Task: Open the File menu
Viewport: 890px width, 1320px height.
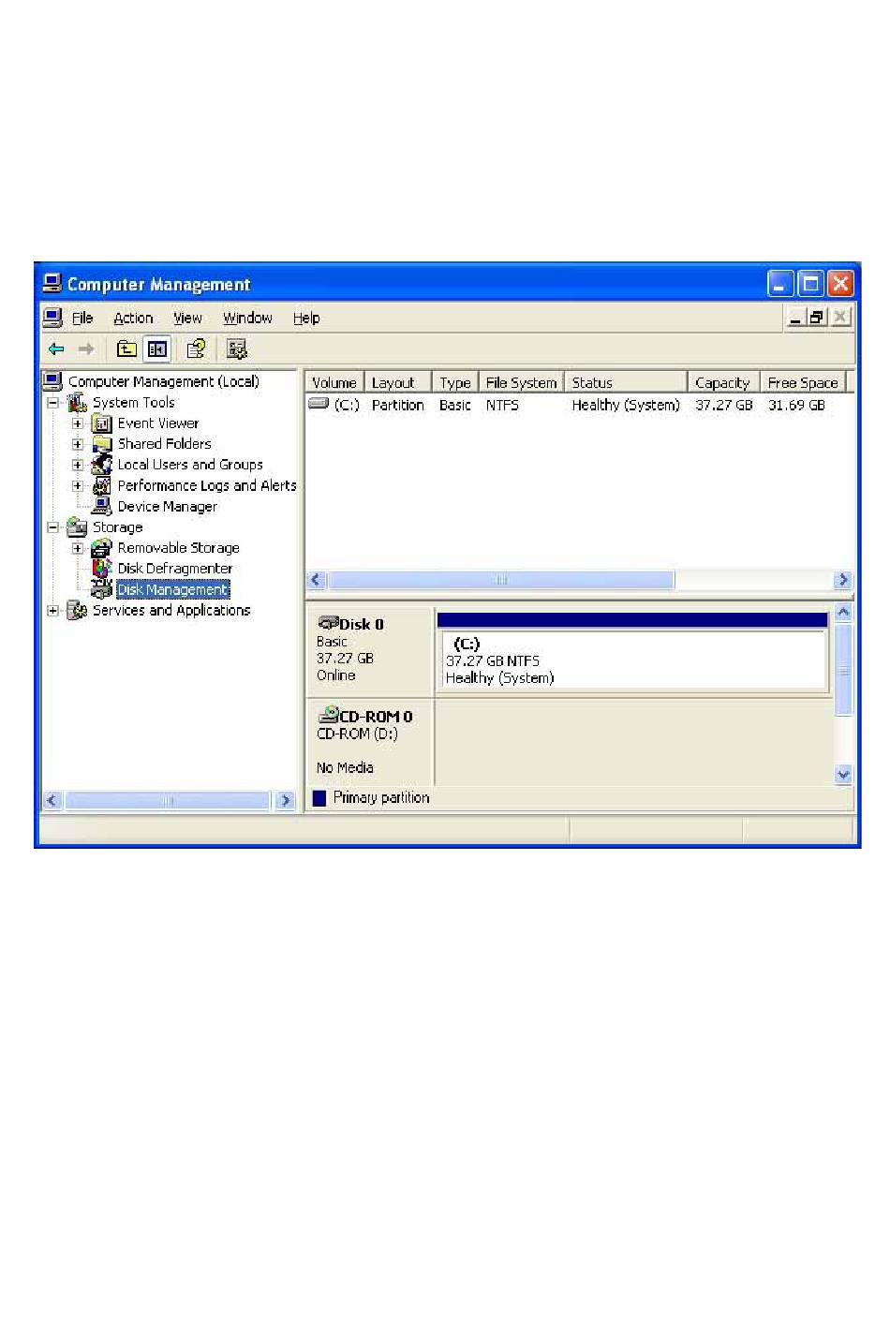Action: tap(82, 319)
